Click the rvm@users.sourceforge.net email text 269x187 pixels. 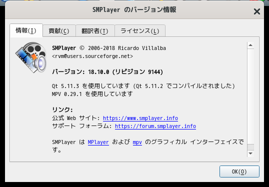pos(92,56)
